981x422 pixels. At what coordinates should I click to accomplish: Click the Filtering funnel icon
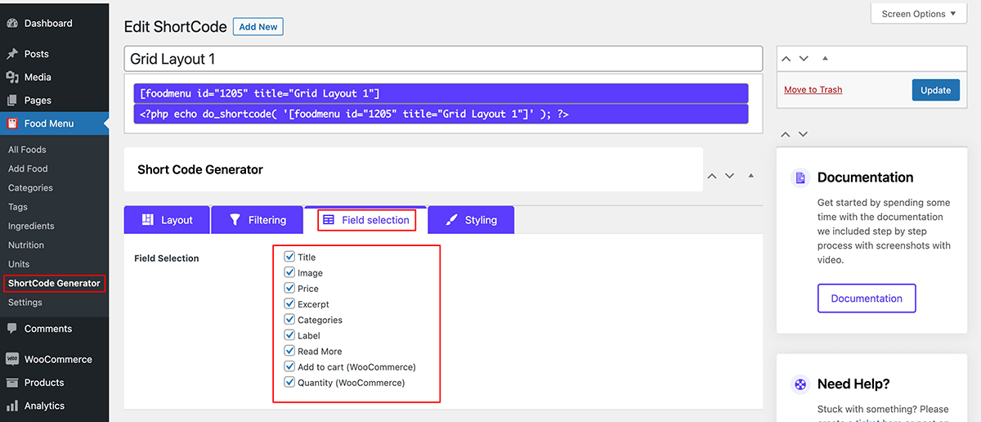pyautogui.click(x=235, y=220)
